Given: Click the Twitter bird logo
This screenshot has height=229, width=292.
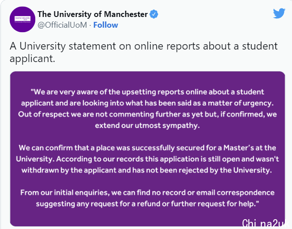Looking at the screenshot, I should click(279, 14).
